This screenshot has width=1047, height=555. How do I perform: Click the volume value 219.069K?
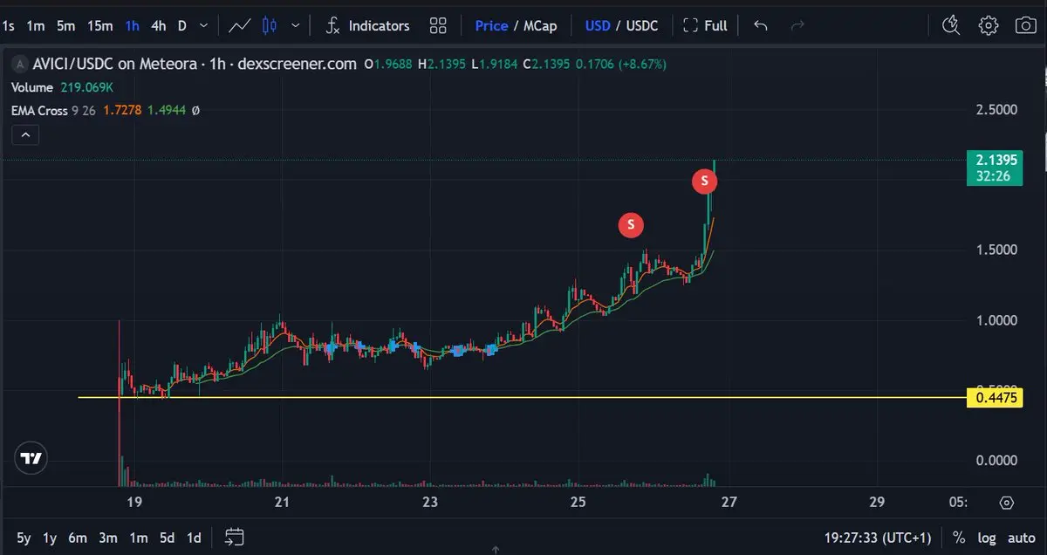tap(86, 87)
